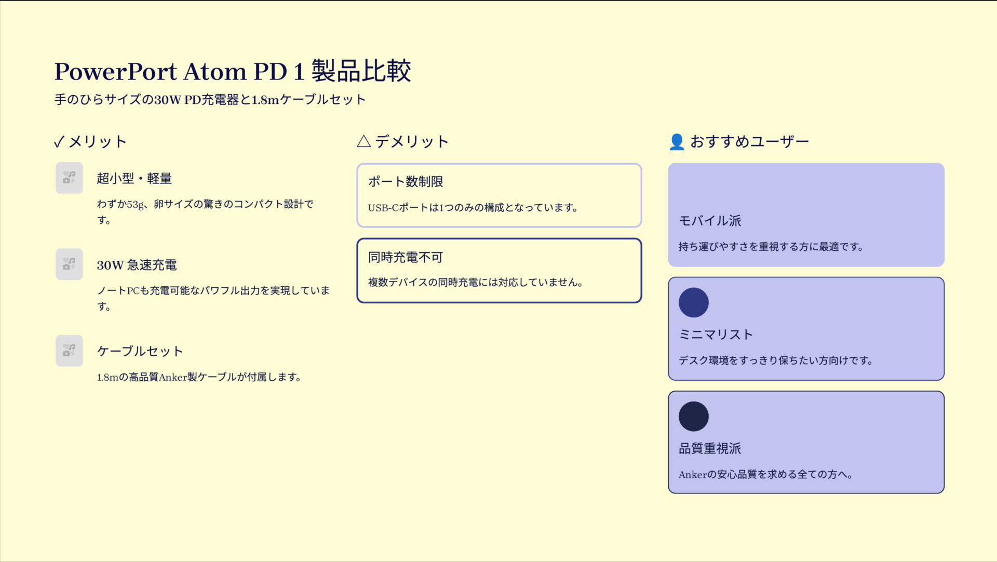
Task: Click the デメリット section heading
Action: 412,140
